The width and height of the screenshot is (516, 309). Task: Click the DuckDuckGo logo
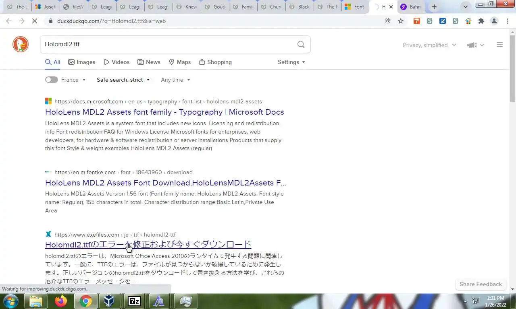(21, 44)
